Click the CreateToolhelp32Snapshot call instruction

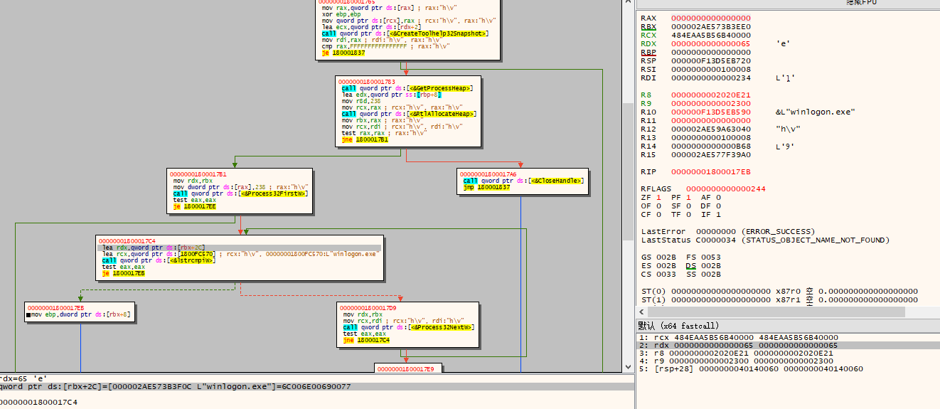405,33
